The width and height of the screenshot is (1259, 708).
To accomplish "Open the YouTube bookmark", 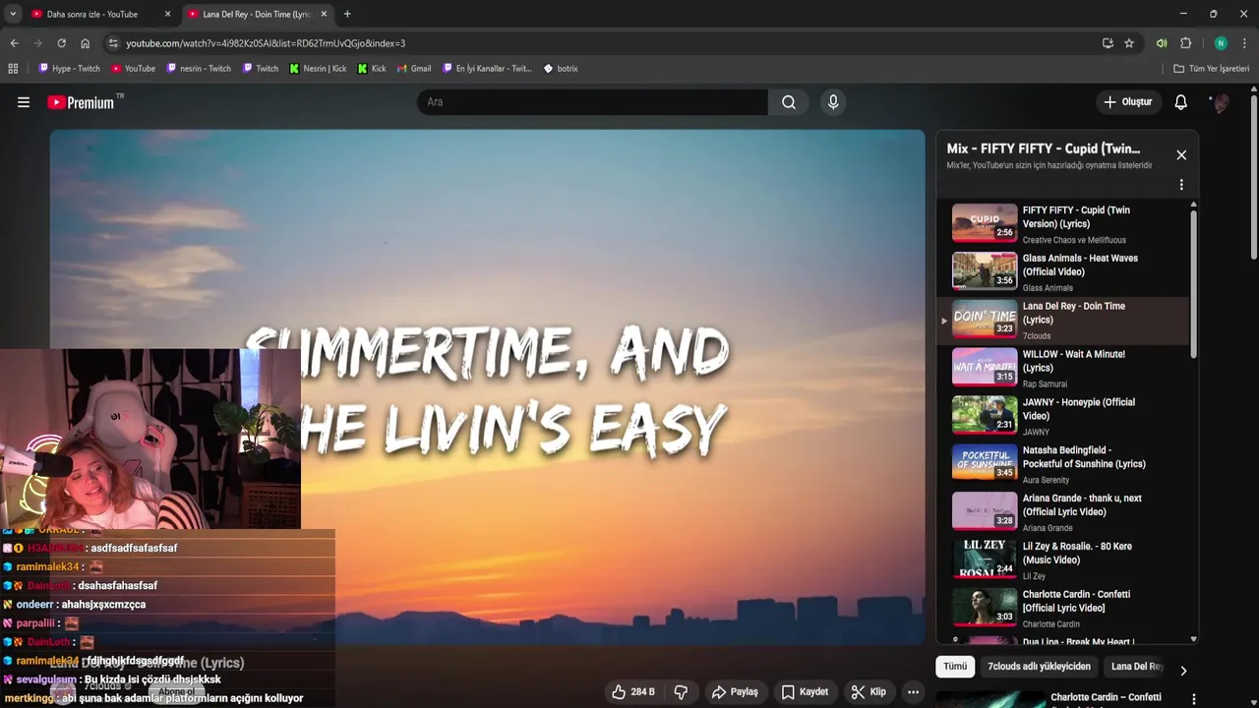I will tap(133, 69).
